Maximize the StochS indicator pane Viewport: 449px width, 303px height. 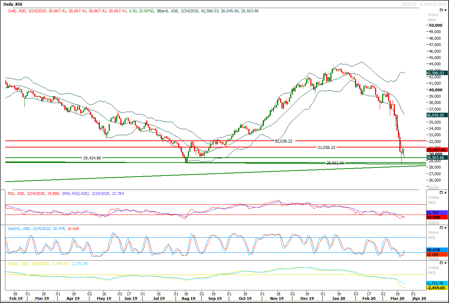[x=442, y=228]
